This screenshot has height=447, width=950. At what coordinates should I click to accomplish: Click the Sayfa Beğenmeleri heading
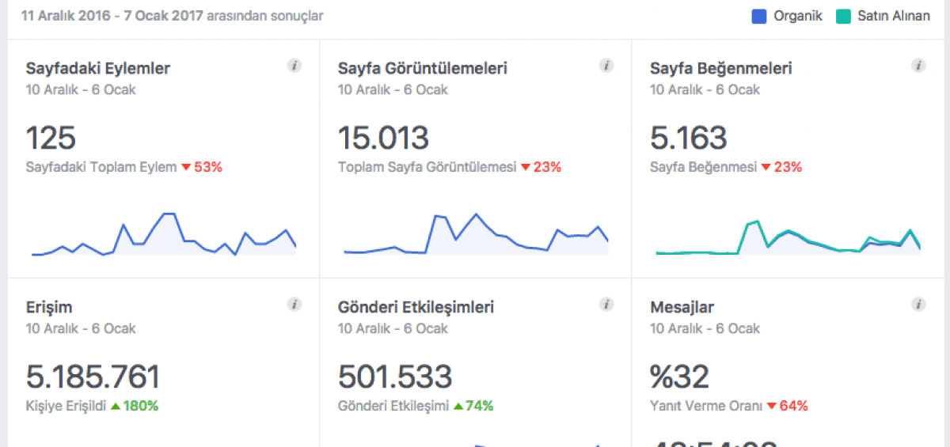721,68
